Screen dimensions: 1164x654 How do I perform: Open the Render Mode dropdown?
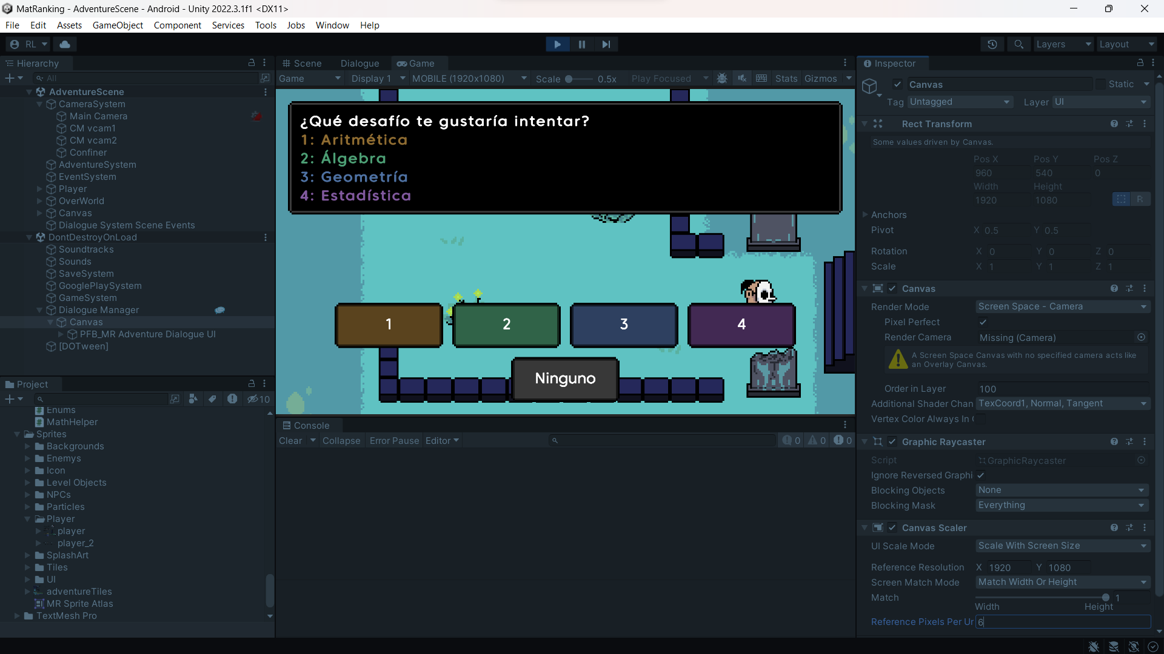1062,307
